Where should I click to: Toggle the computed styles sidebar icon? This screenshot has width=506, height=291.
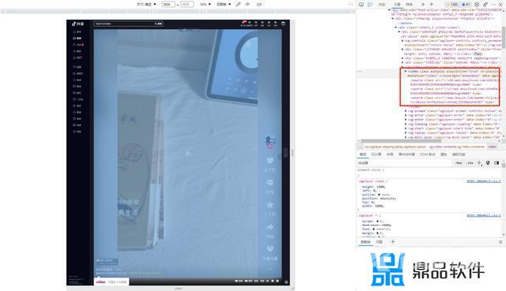click(497, 163)
